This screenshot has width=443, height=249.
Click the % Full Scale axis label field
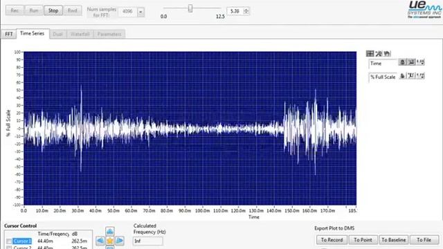click(x=383, y=77)
